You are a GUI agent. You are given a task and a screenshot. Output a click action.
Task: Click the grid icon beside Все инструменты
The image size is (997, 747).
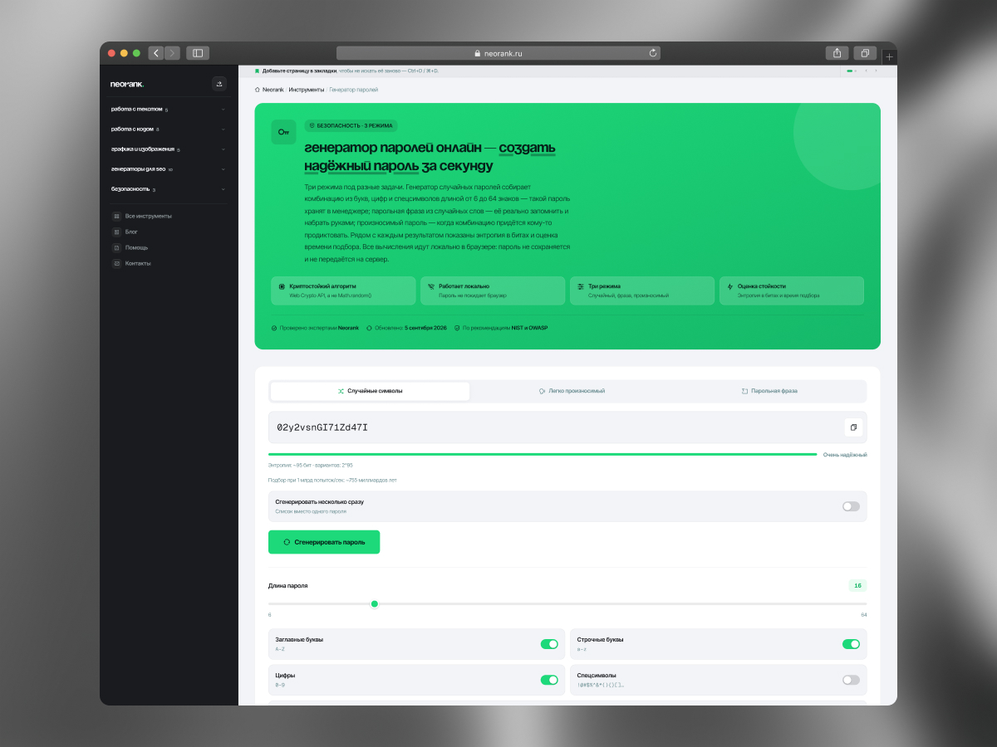click(x=116, y=216)
